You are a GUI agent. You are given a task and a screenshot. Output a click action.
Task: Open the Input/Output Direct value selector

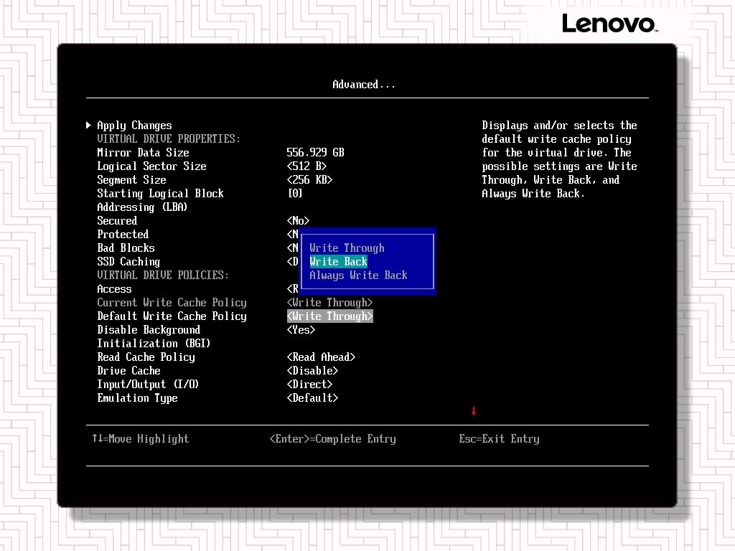[x=309, y=385]
